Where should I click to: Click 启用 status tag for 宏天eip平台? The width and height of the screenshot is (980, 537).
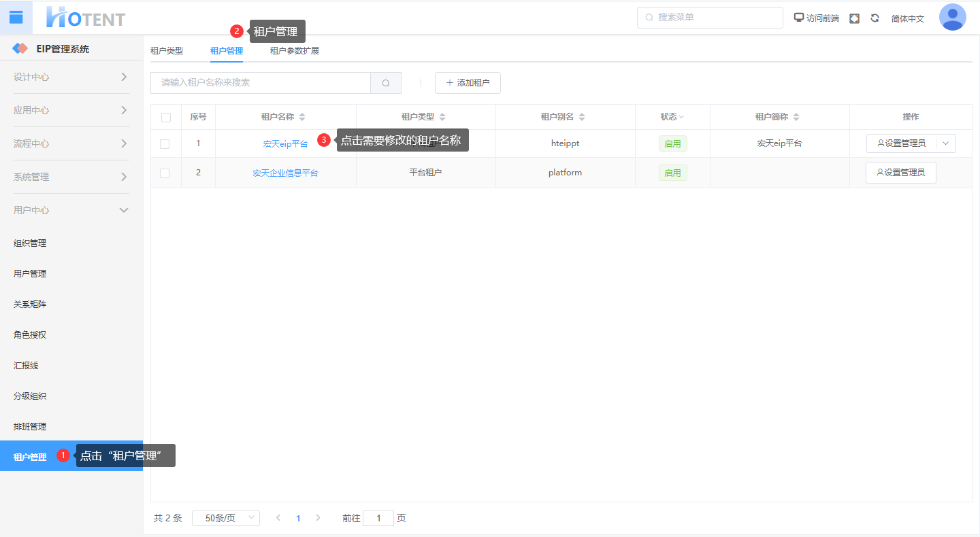[x=673, y=143]
